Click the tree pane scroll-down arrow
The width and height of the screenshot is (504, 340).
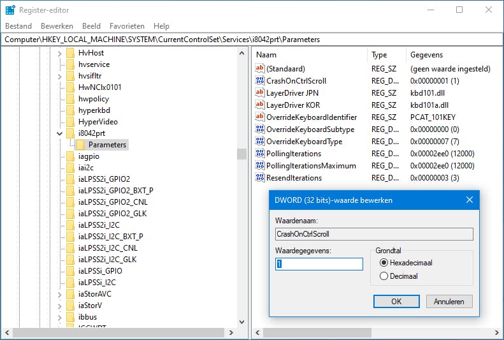(241, 322)
